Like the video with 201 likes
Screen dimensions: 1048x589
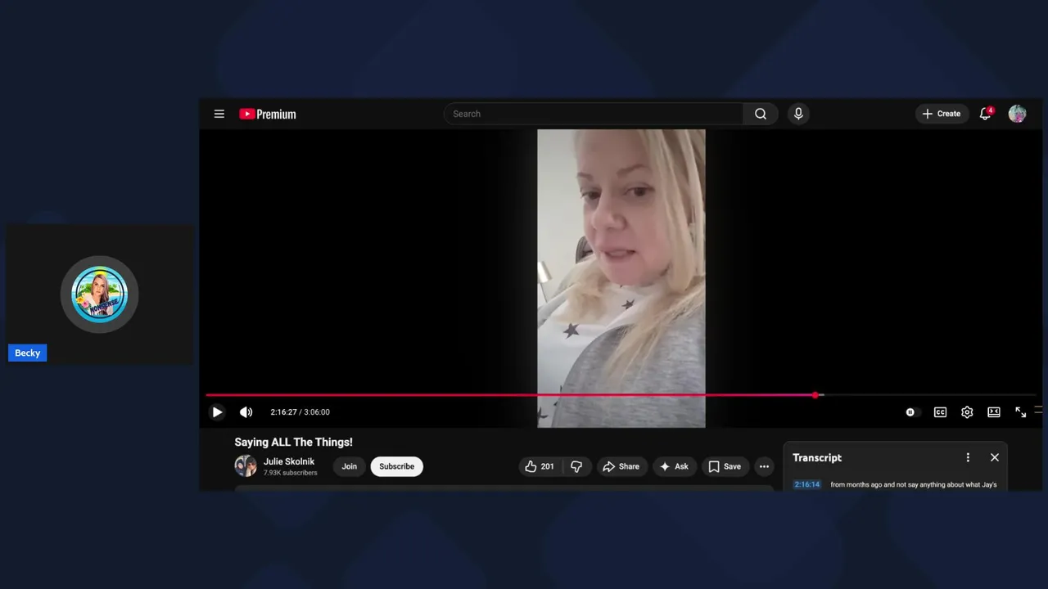tap(540, 466)
